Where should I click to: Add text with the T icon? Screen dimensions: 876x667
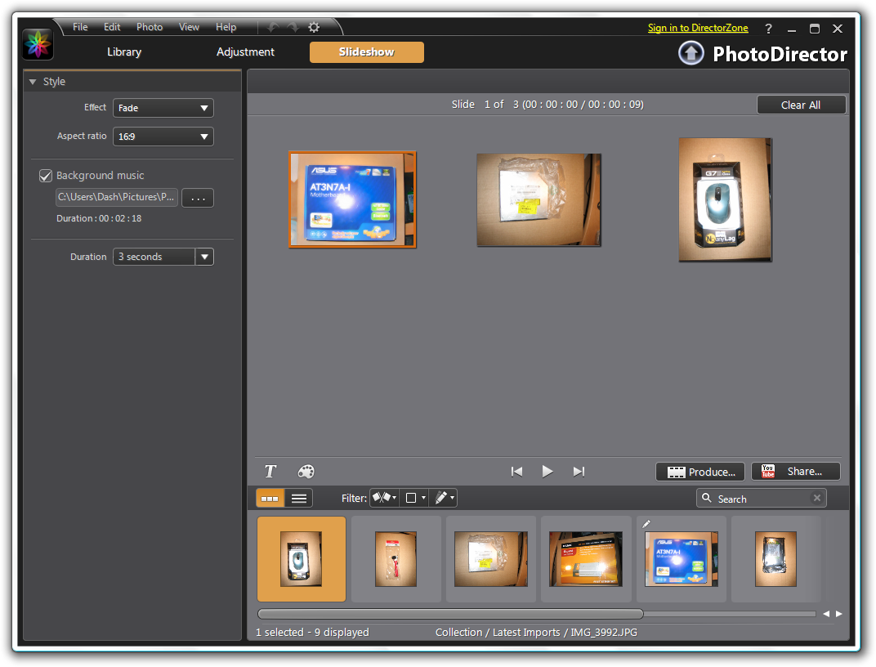[x=270, y=472]
